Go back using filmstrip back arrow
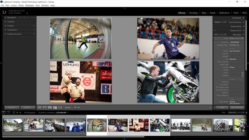 [x=17, y=112]
